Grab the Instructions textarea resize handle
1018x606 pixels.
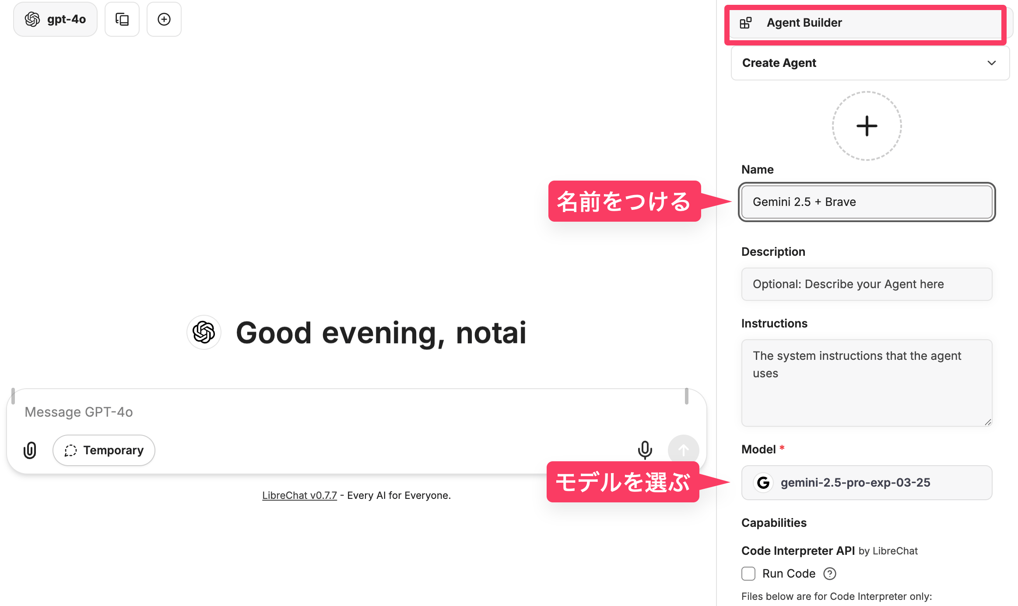(988, 422)
